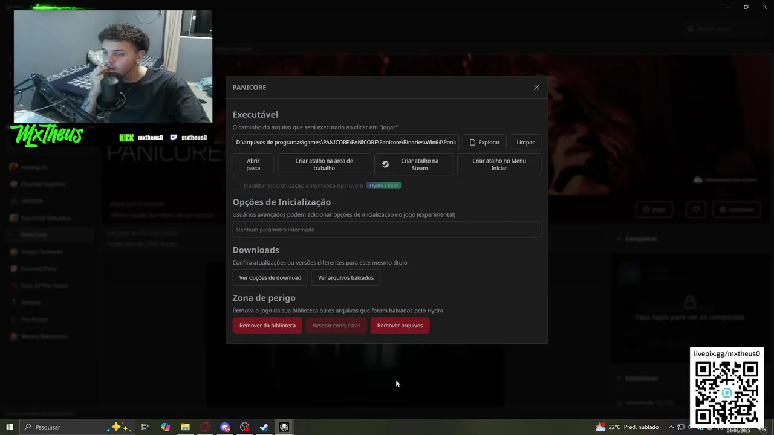Click the Explorar button
Screen dimensions: 774x435
pyautogui.click(x=484, y=142)
